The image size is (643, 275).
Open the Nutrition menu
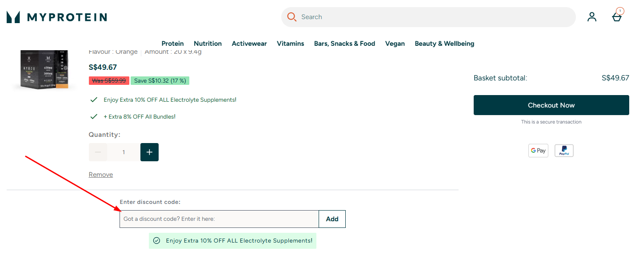tap(208, 44)
